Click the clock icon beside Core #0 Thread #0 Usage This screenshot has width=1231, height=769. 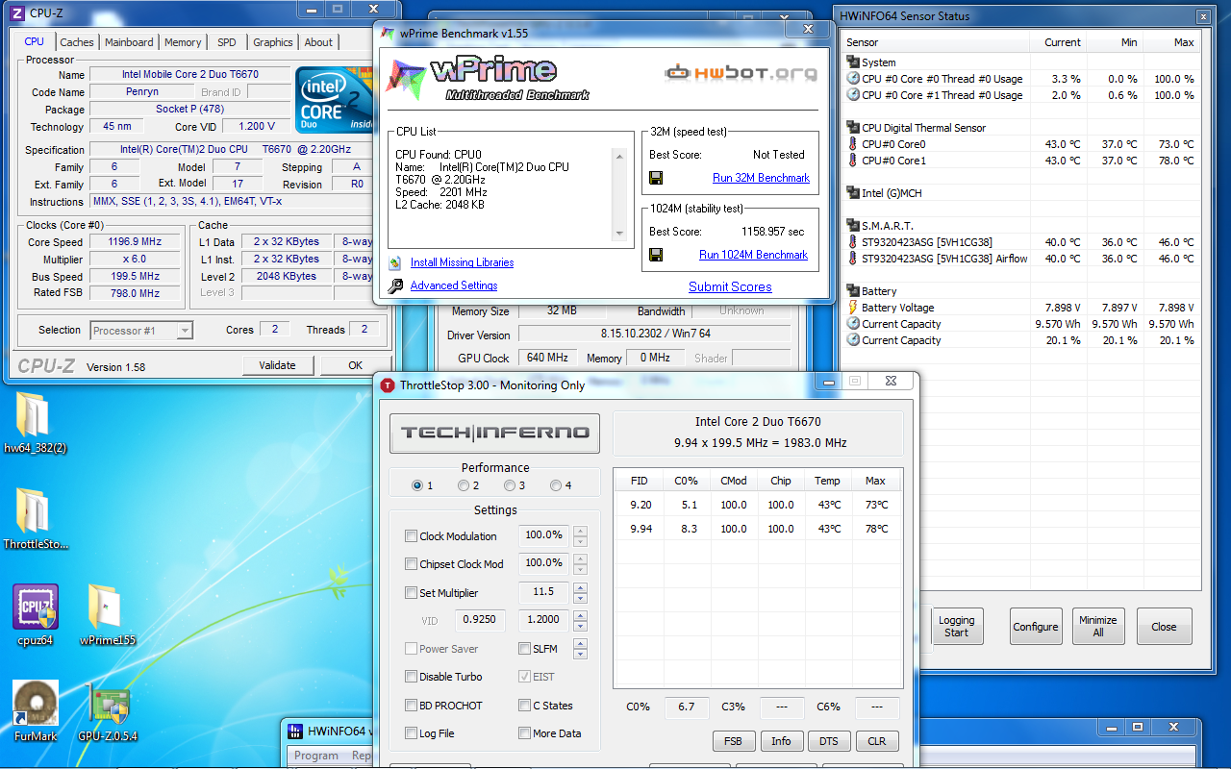pyautogui.click(x=853, y=79)
